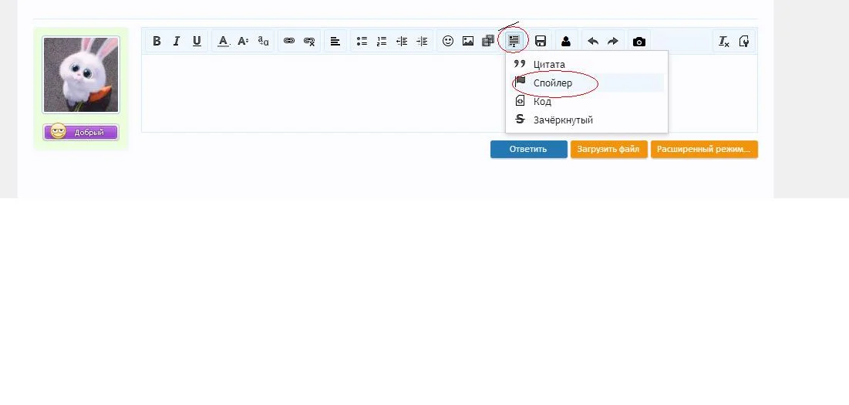
Task: Click the camera icon in toolbar
Action: click(639, 41)
